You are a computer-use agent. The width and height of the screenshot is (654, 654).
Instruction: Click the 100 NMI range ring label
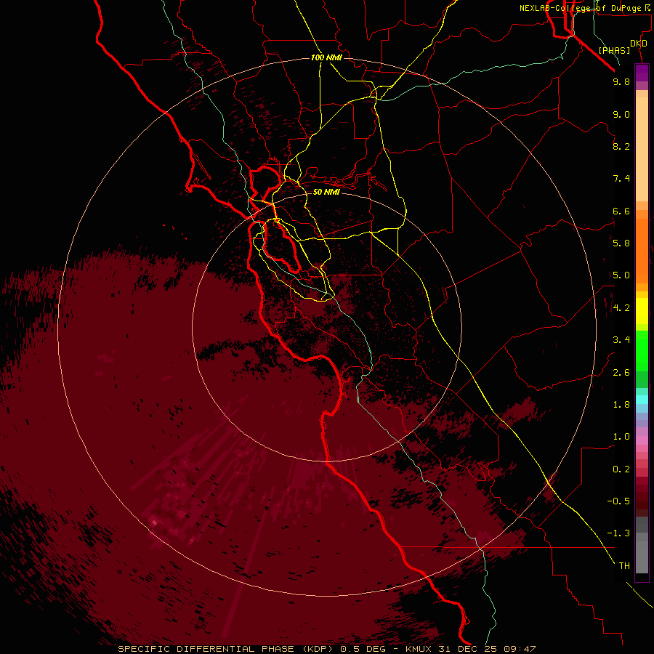[x=326, y=57]
